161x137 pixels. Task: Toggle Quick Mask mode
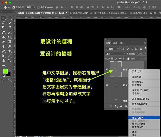click(3, 80)
